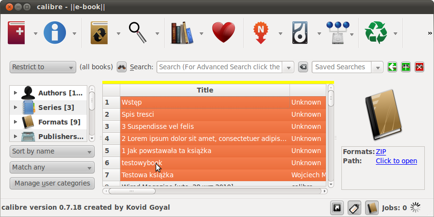Image resolution: width=434 pixels, height=217 pixels.
Task: Click the red delete saved search icon
Action: [419, 67]
